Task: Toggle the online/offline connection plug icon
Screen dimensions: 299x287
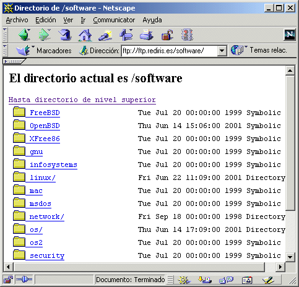Action: coord(24,280)
